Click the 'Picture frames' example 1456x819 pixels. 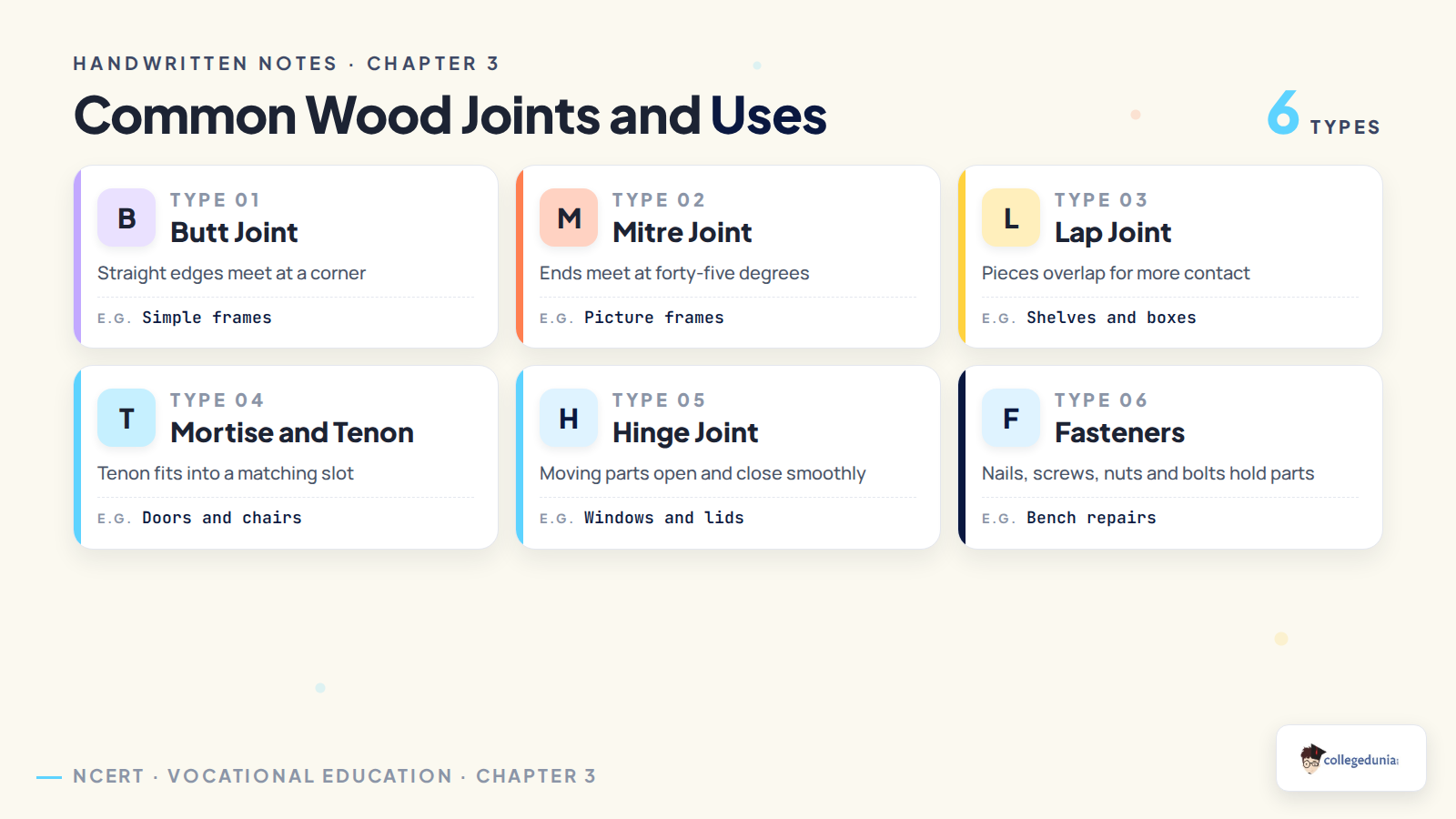pyautogui.click(x=654, y=318)
